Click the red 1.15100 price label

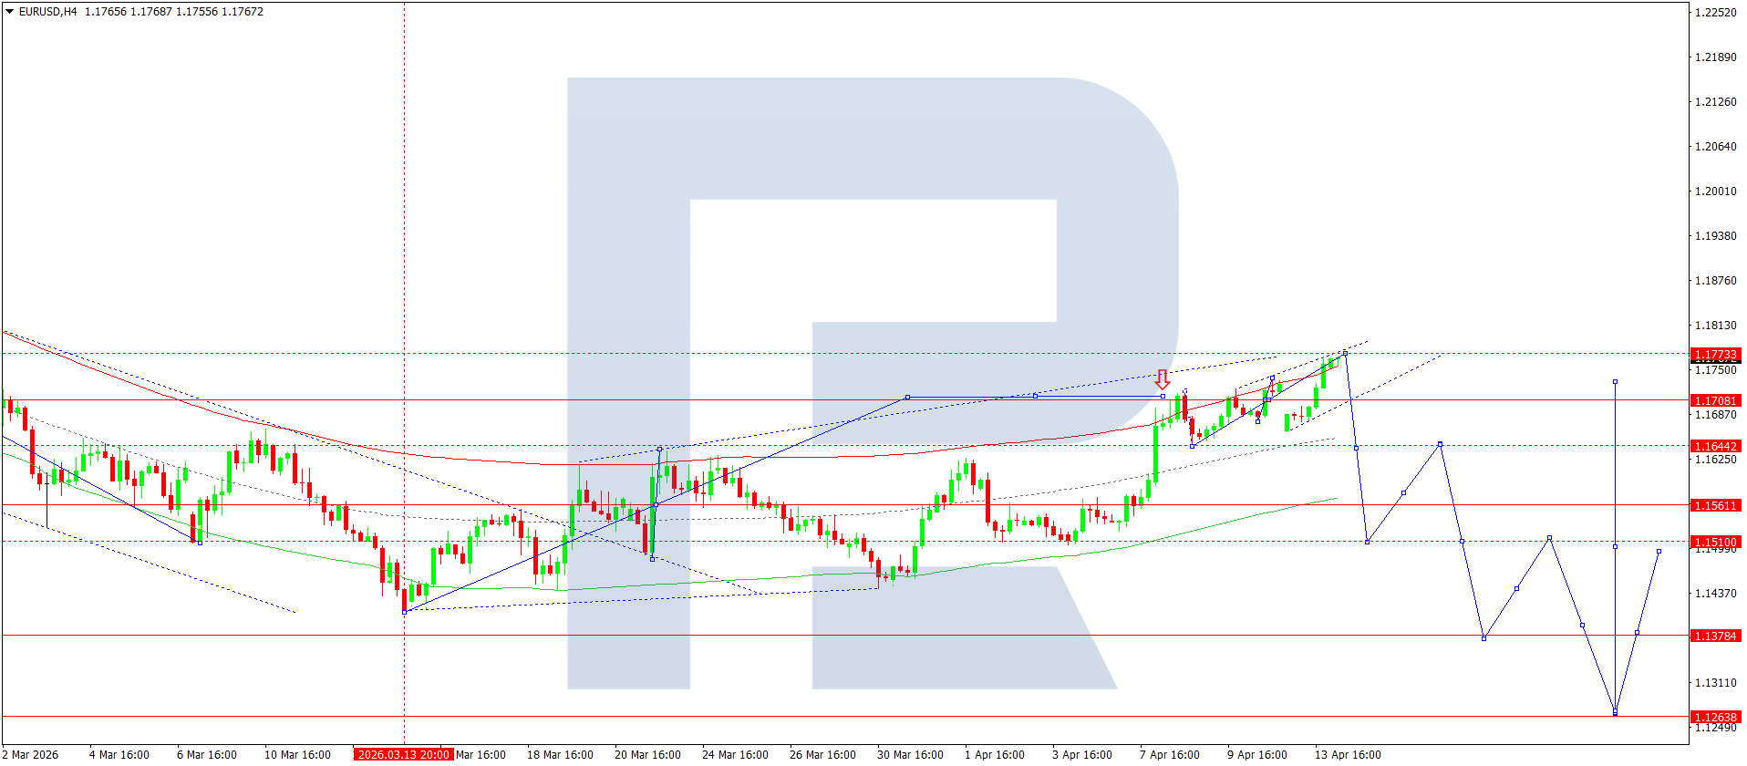(1715, 542)
